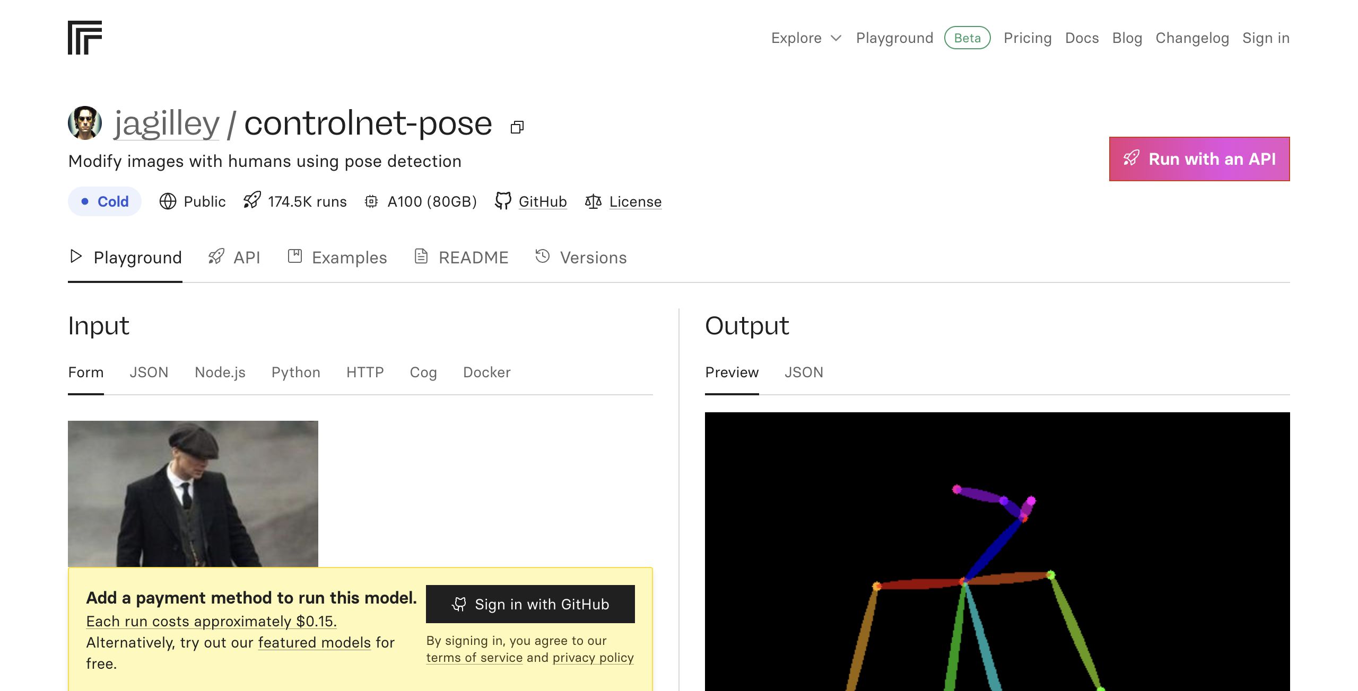
Task: Click the Cold status badge
Action: (x=105, y=201)
